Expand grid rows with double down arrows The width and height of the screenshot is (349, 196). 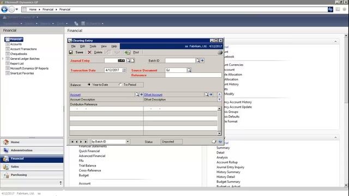(219, 99)
